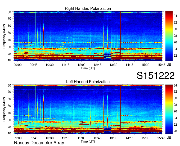Click the "Time (UT)" label under top plot

click(x=88, y=68)
